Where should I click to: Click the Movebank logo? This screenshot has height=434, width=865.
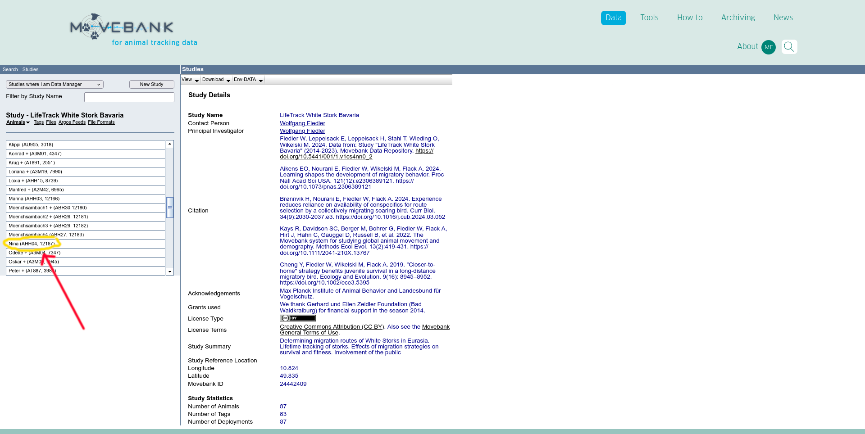click(122, 28)
